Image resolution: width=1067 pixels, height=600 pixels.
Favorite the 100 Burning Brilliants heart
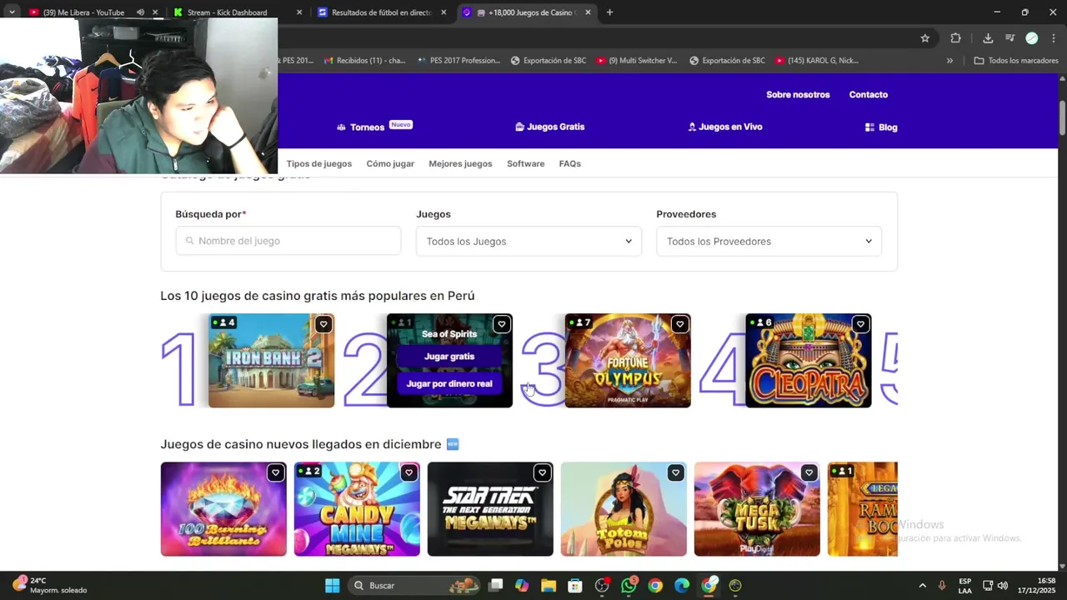275,472
